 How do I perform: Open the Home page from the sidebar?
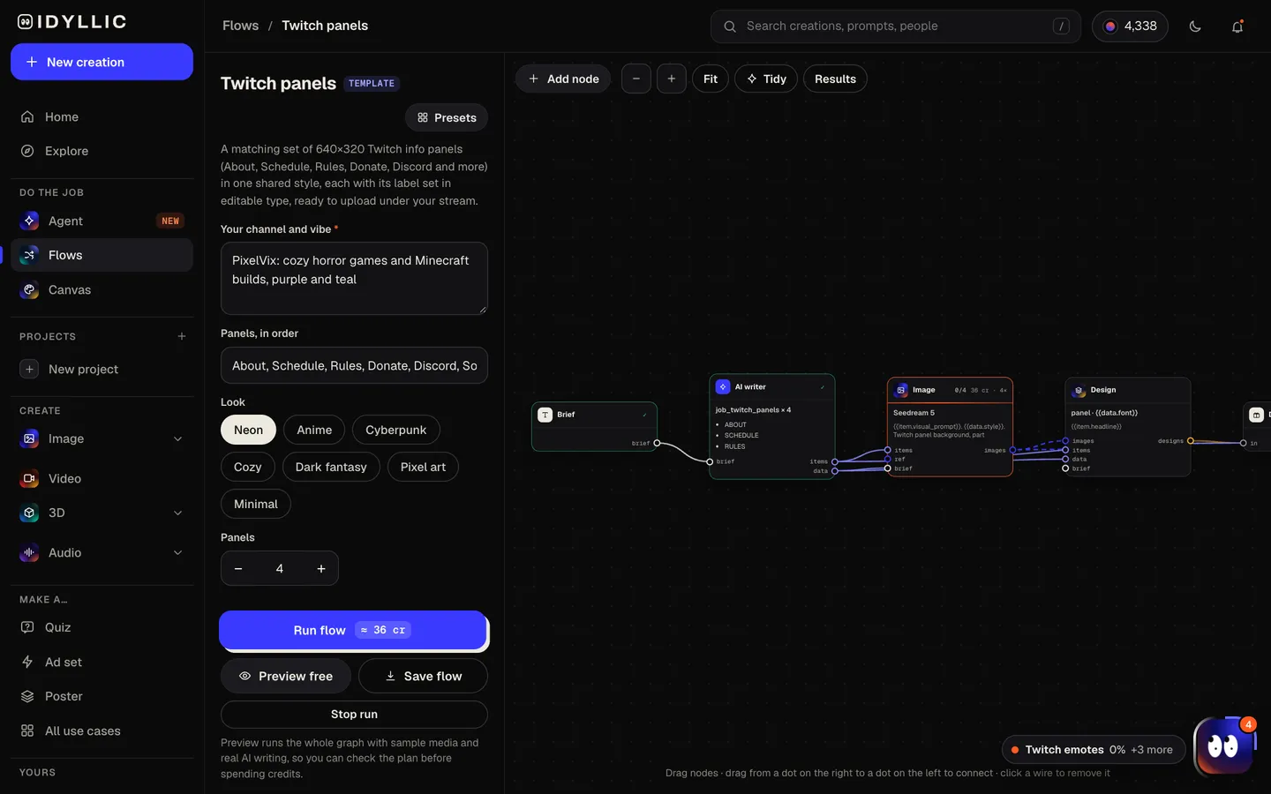tap(102, 116)
